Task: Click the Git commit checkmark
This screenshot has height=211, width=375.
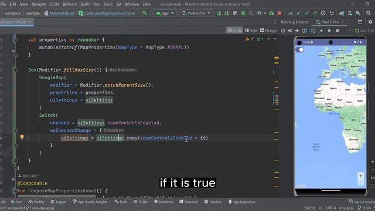Action: [307, 13]
